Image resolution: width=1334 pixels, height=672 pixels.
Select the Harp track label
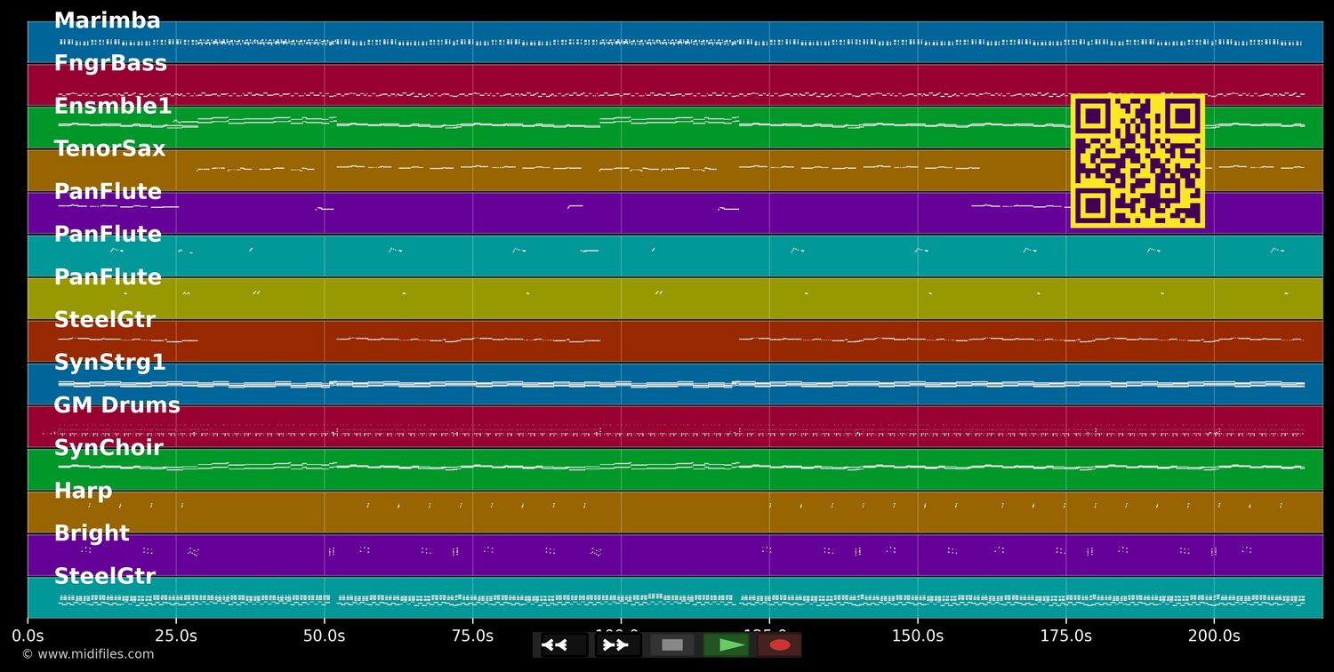(83, 491)
